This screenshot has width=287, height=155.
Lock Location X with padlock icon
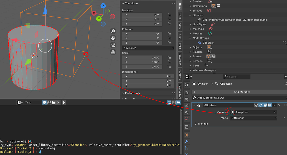click(169, 15)
